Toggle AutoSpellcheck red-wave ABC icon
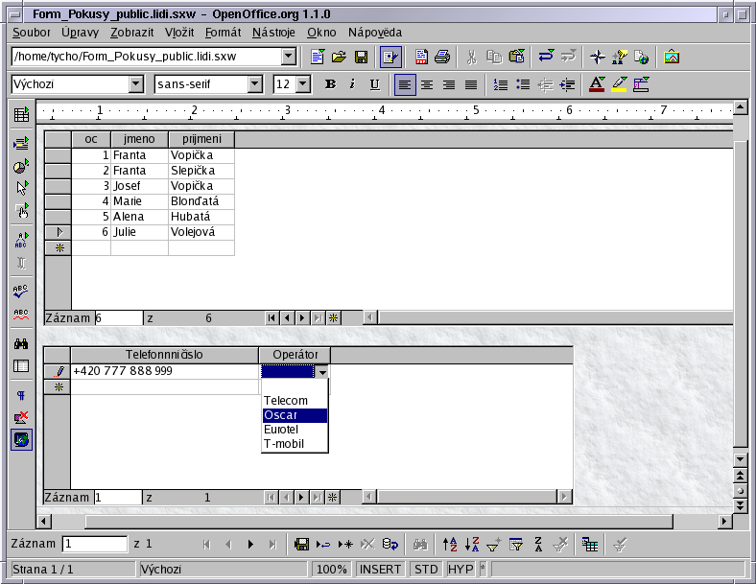 pos(21,315)
